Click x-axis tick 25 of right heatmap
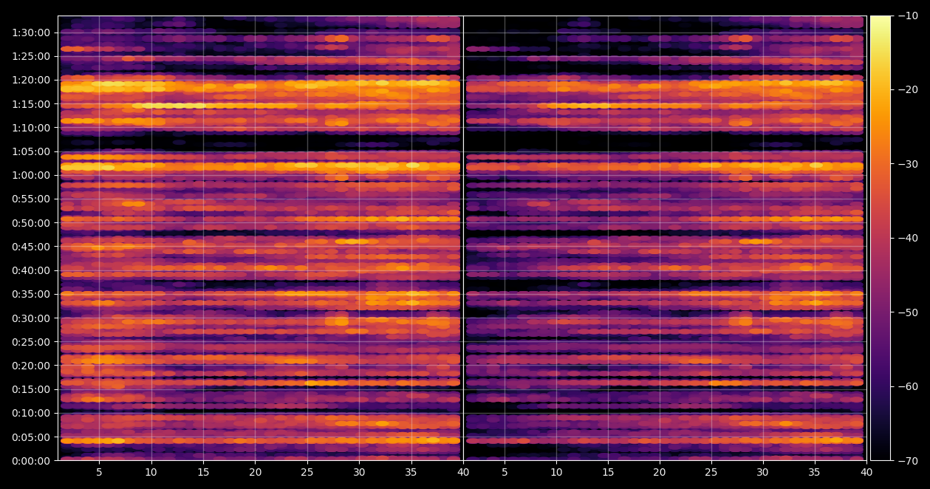 pyautogui.click(x=711, y=473)
